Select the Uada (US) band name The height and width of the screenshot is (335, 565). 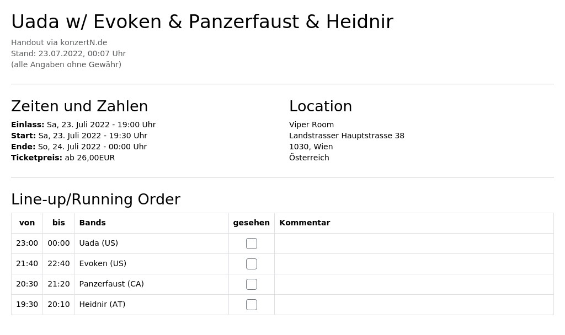tap(99, 243)
